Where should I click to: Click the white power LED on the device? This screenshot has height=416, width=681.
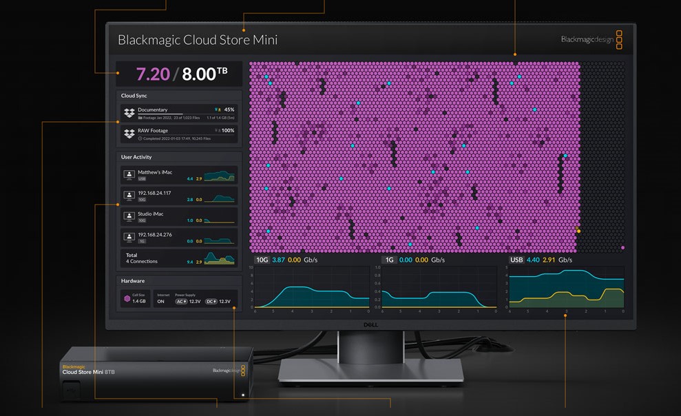tap(243, 395)
